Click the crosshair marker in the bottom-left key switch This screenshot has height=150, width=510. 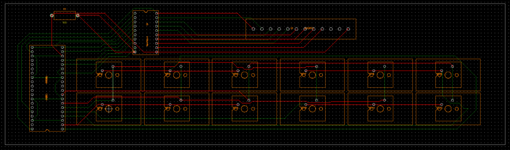[109, 109]
